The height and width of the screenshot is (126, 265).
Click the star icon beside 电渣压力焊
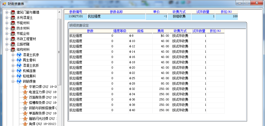(25, 92)
